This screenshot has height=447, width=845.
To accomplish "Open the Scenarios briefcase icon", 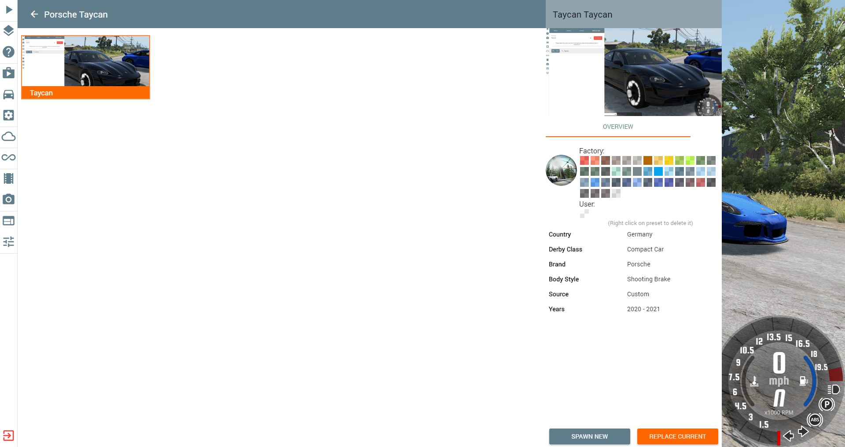I will coord(8,73).
